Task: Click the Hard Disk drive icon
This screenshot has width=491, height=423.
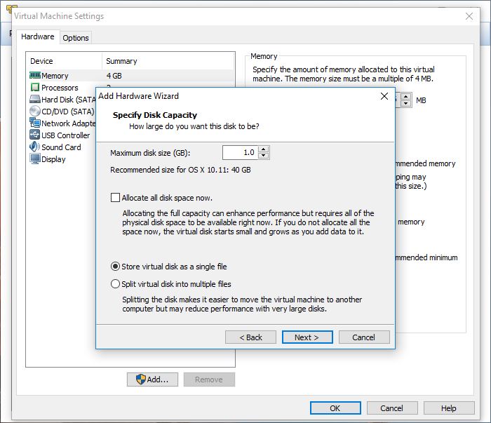Action: (35, 99)
